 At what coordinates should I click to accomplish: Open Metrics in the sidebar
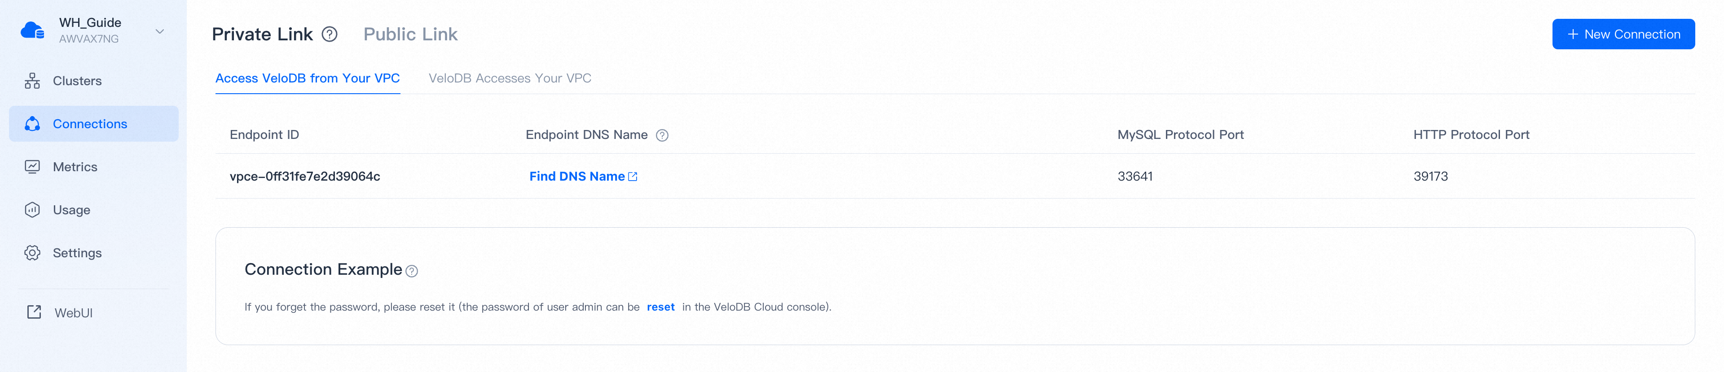pos(75,167)
